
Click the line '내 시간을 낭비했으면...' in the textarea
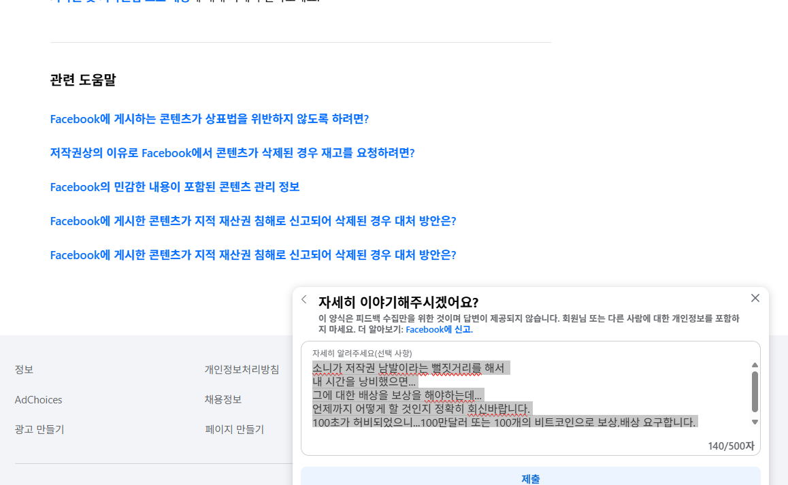pyautogui.click(x=364, y=382)
